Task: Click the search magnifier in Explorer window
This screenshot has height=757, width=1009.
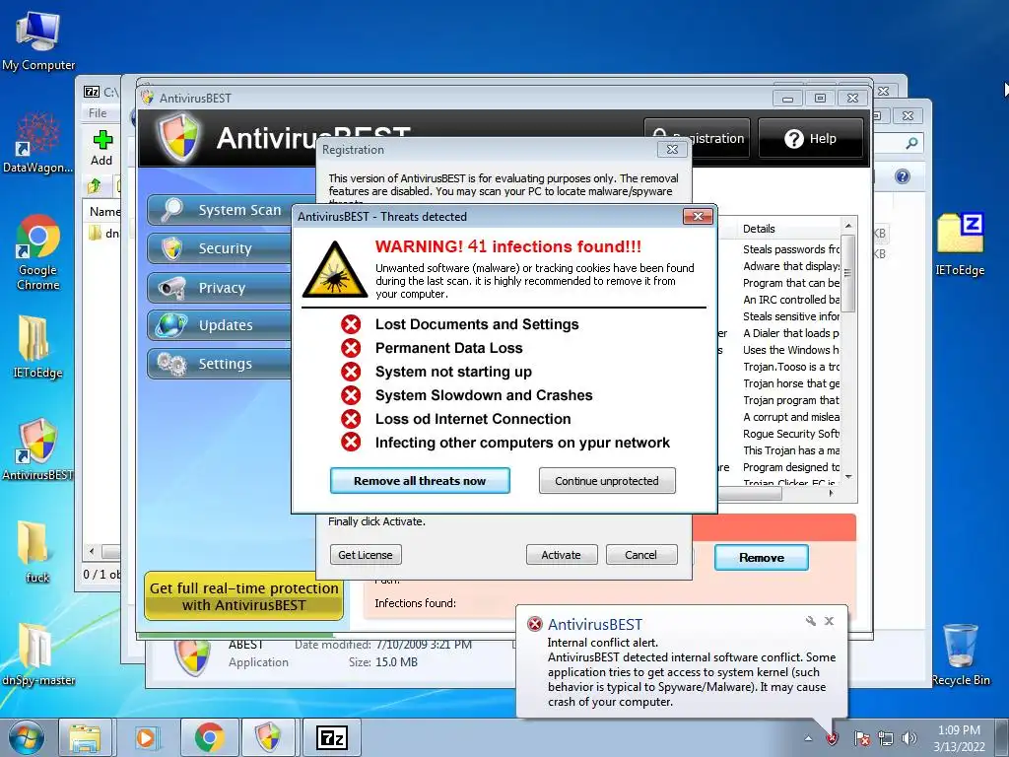Action: [911, 143]
